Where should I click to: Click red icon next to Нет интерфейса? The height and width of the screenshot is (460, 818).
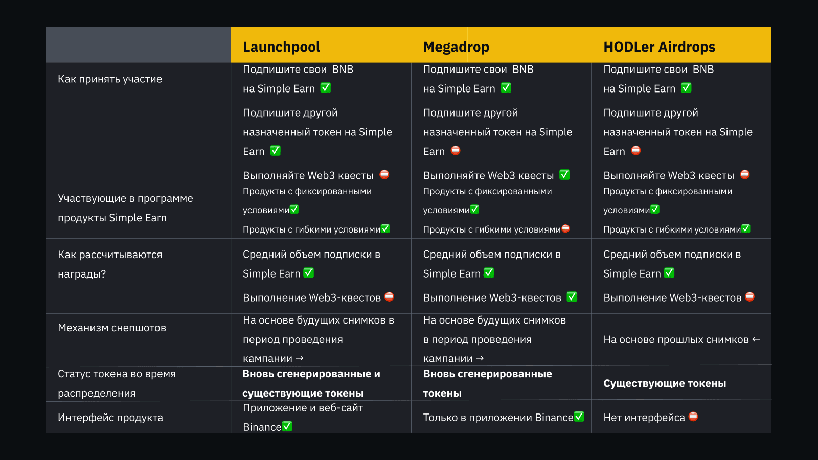[693, 417]
